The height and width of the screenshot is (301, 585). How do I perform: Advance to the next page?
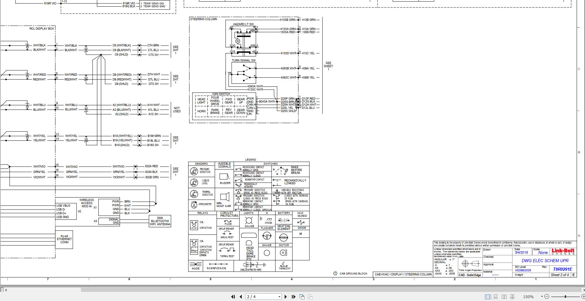click(x=286, y=297)
